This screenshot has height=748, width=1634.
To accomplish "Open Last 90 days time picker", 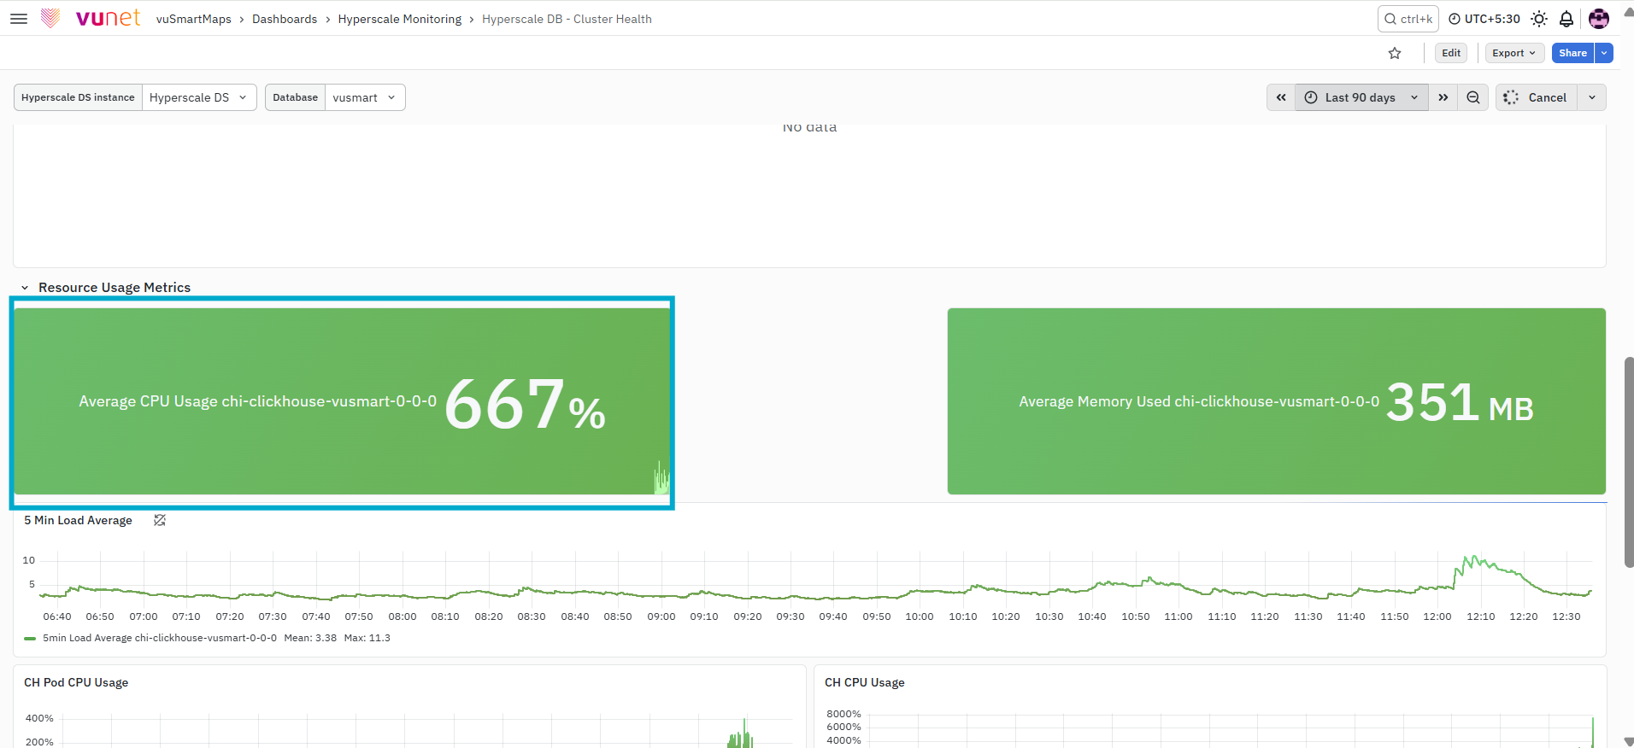I will (x=1361, y=97).
